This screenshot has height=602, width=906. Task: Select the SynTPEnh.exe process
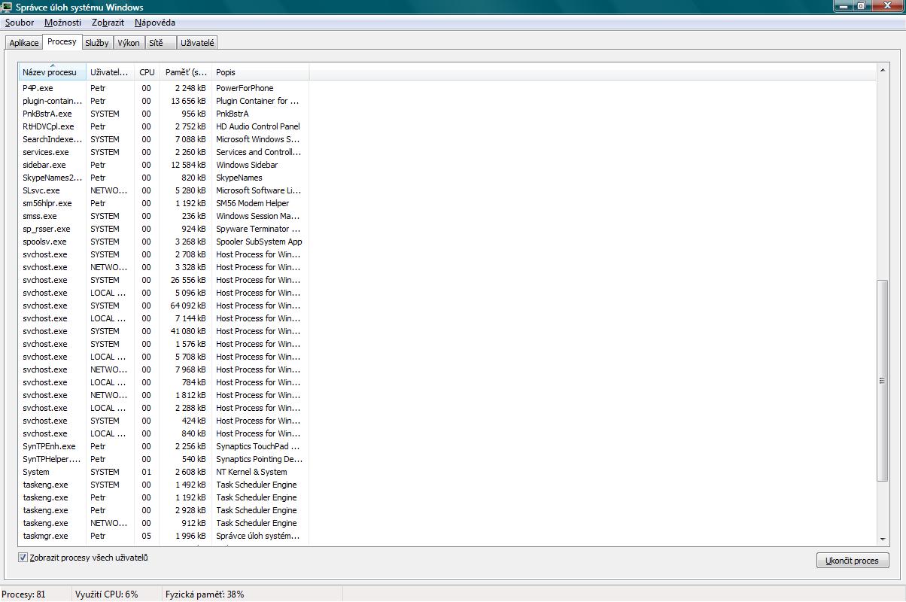[163, 446]
